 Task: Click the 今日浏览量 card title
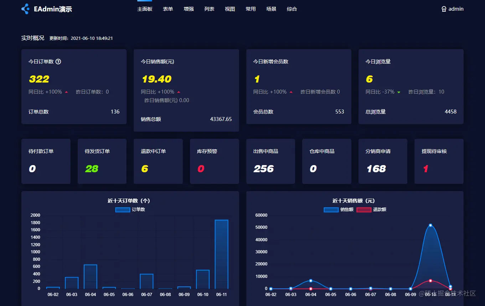pos(378,62)
